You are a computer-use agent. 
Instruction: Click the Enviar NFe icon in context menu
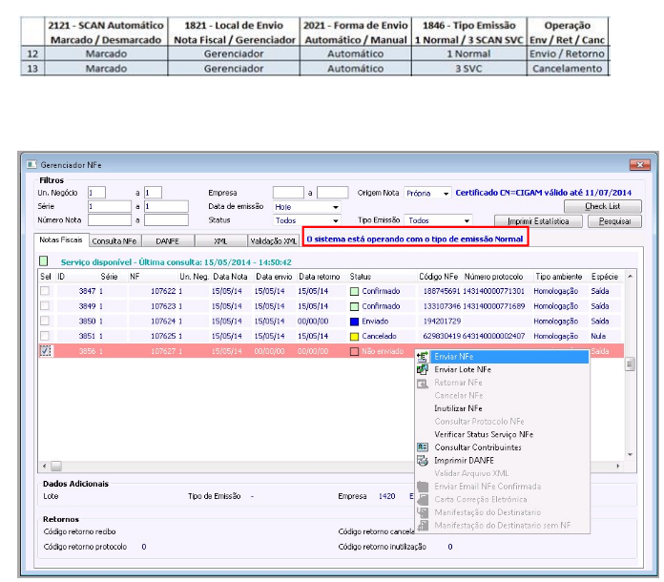click(x=423, y=356)
